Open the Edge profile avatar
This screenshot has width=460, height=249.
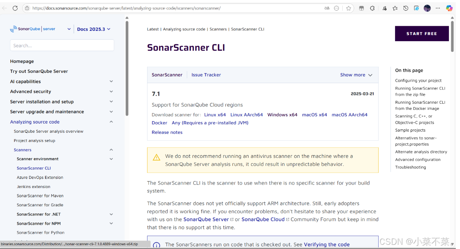point(427,8)
